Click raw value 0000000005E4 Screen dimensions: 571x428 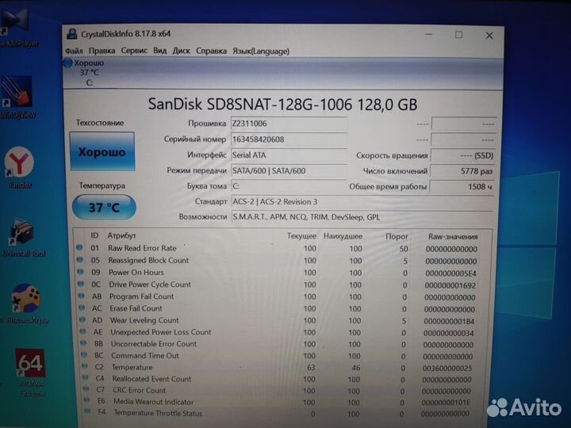(450, 273)
